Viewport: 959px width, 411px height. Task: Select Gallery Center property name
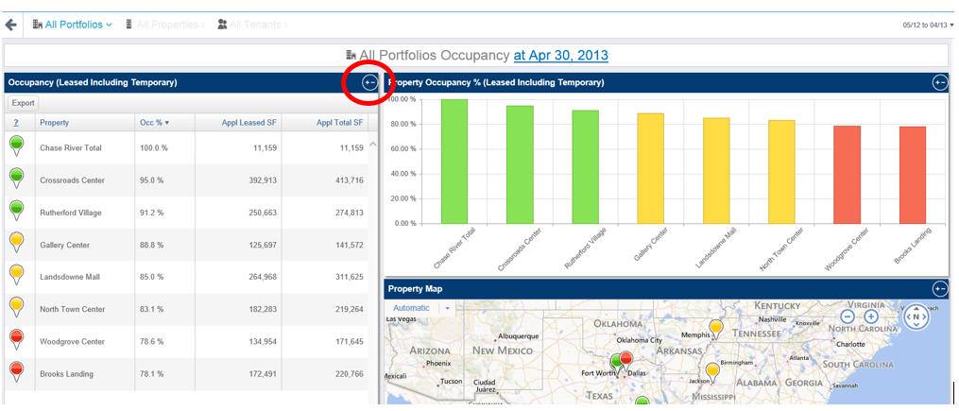point(65,245)
